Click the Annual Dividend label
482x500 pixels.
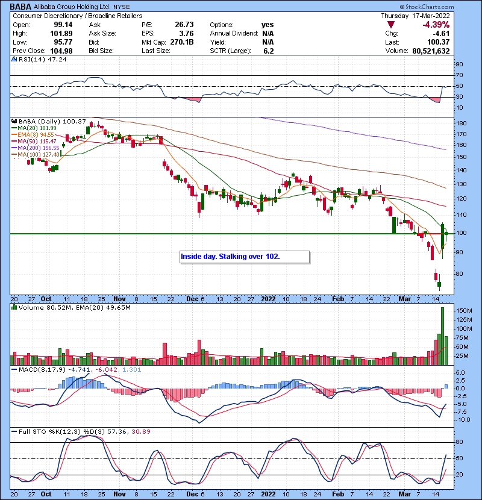(234, 34)
